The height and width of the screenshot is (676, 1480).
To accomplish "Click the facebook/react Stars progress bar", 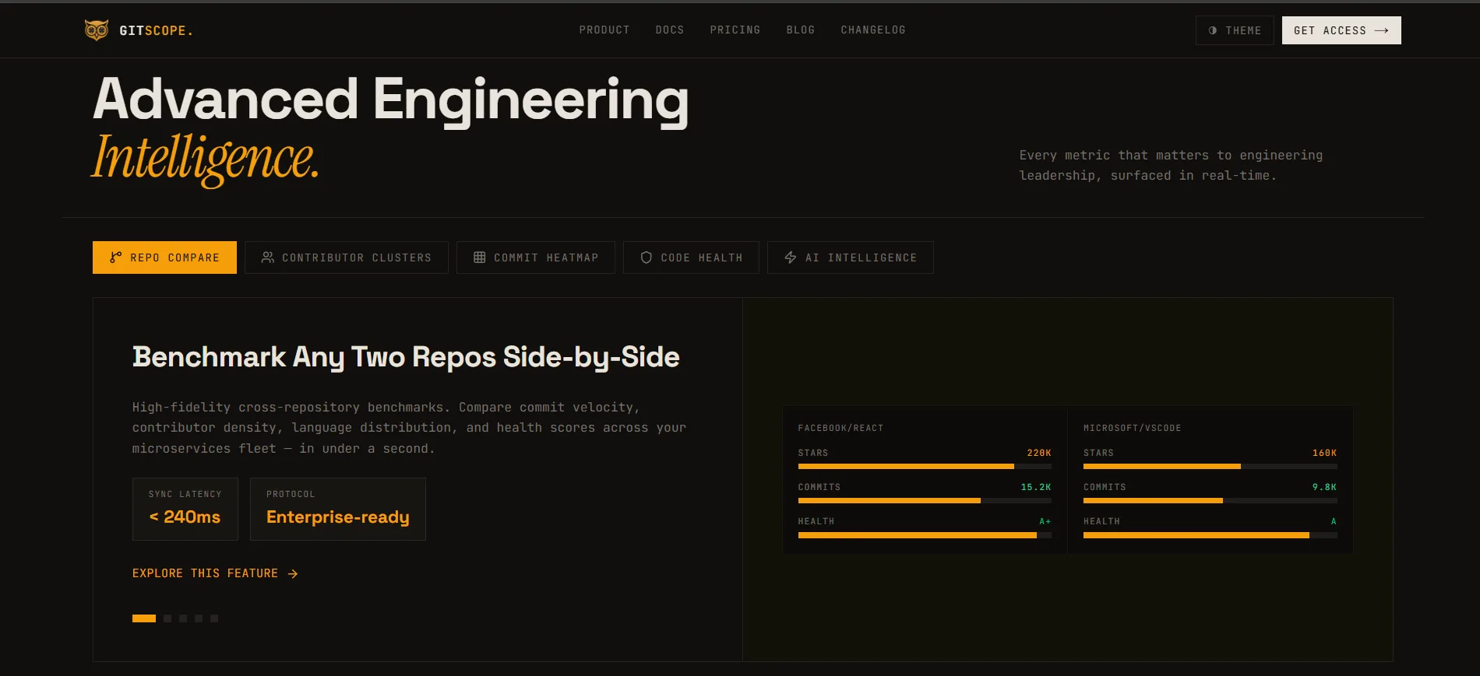I will tap(925, 467).
